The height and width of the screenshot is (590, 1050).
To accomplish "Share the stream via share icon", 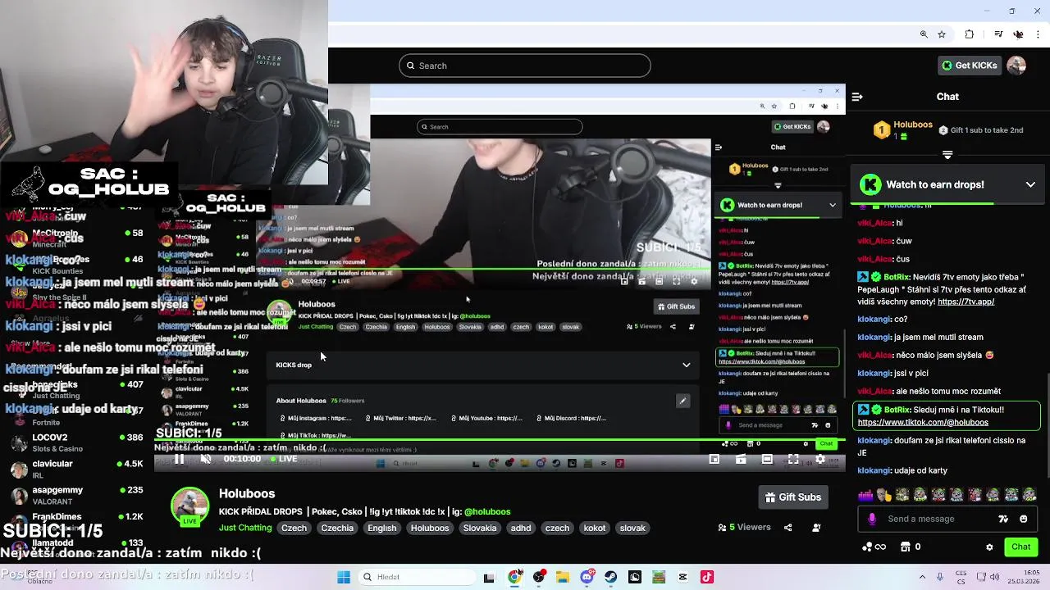I will click(x=787, y=528).
